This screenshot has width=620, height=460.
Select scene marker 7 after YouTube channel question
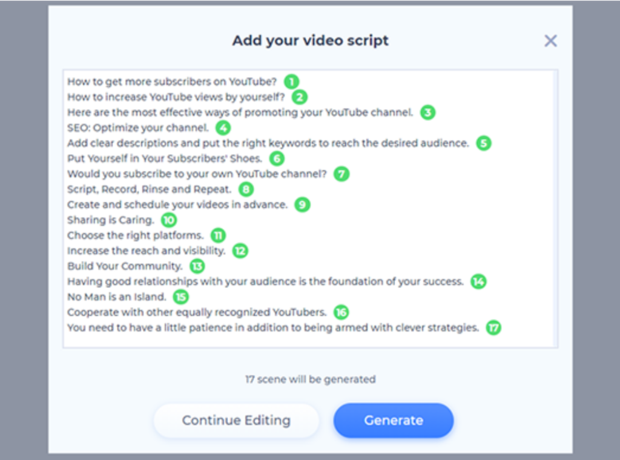coord(340,174)
